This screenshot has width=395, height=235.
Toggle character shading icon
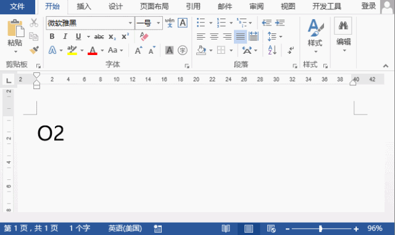tap(169, 50)
